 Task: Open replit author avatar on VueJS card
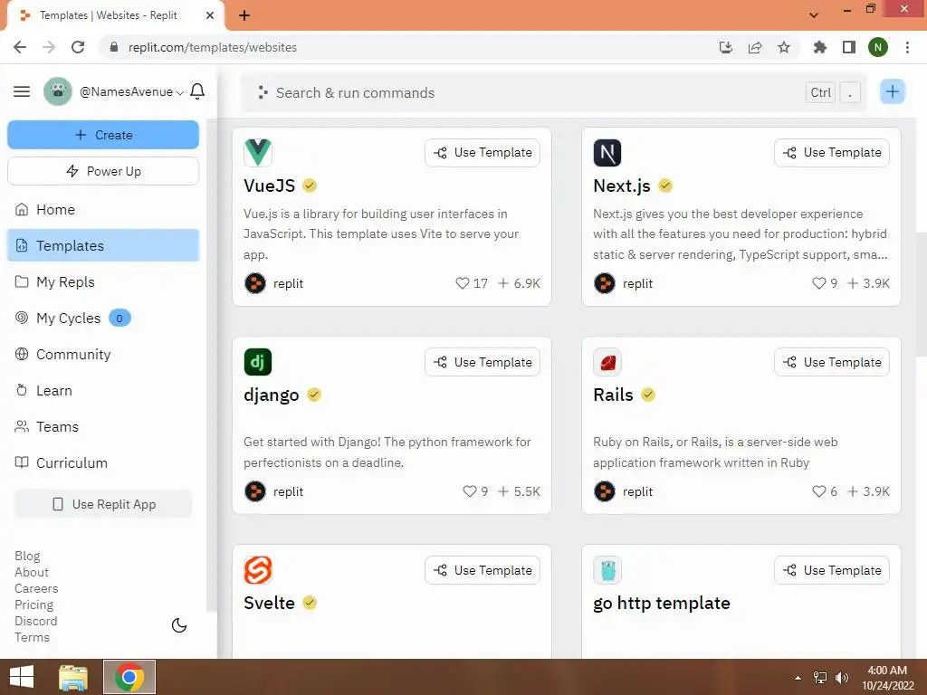point(254,283)
